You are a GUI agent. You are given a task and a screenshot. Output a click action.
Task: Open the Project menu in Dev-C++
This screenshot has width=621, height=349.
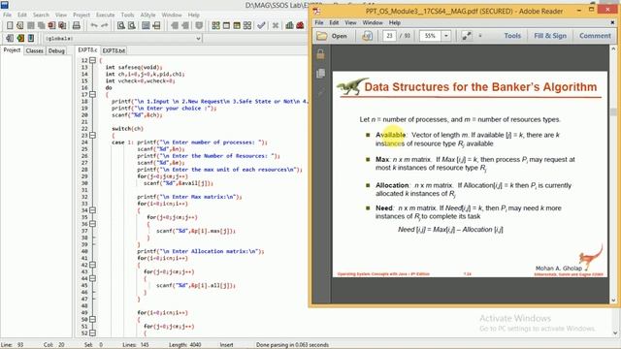coord(82,15)
